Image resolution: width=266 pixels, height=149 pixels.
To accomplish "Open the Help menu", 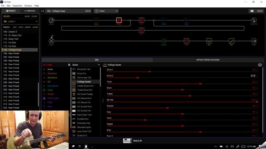I will (37, 5).
